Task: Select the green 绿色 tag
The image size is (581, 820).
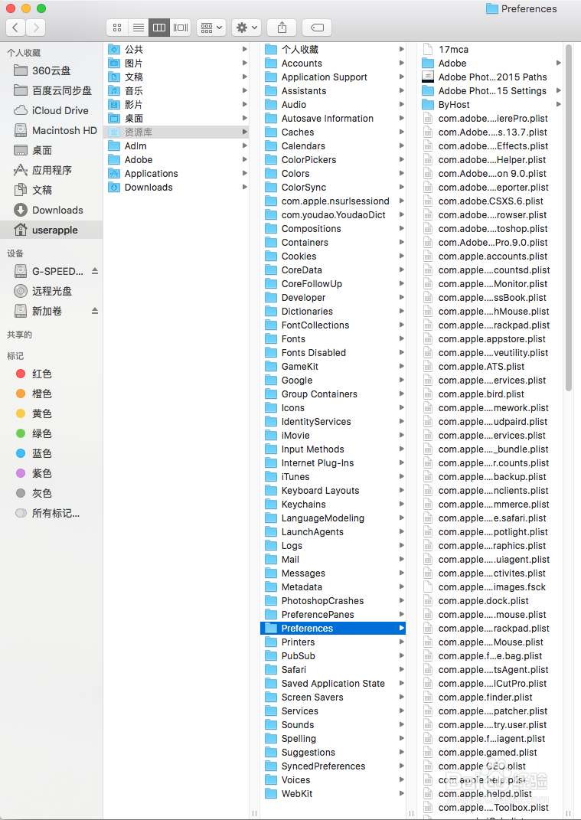Action: coord(51,433)
